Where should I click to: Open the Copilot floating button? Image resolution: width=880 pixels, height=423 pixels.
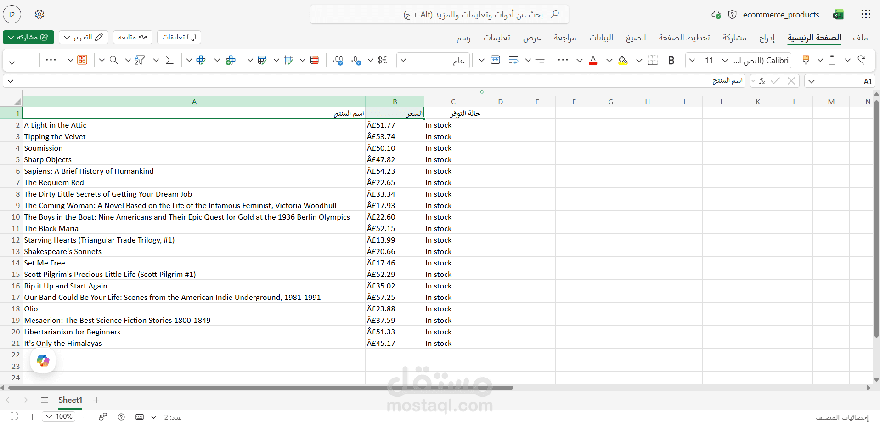click(43, 361)
